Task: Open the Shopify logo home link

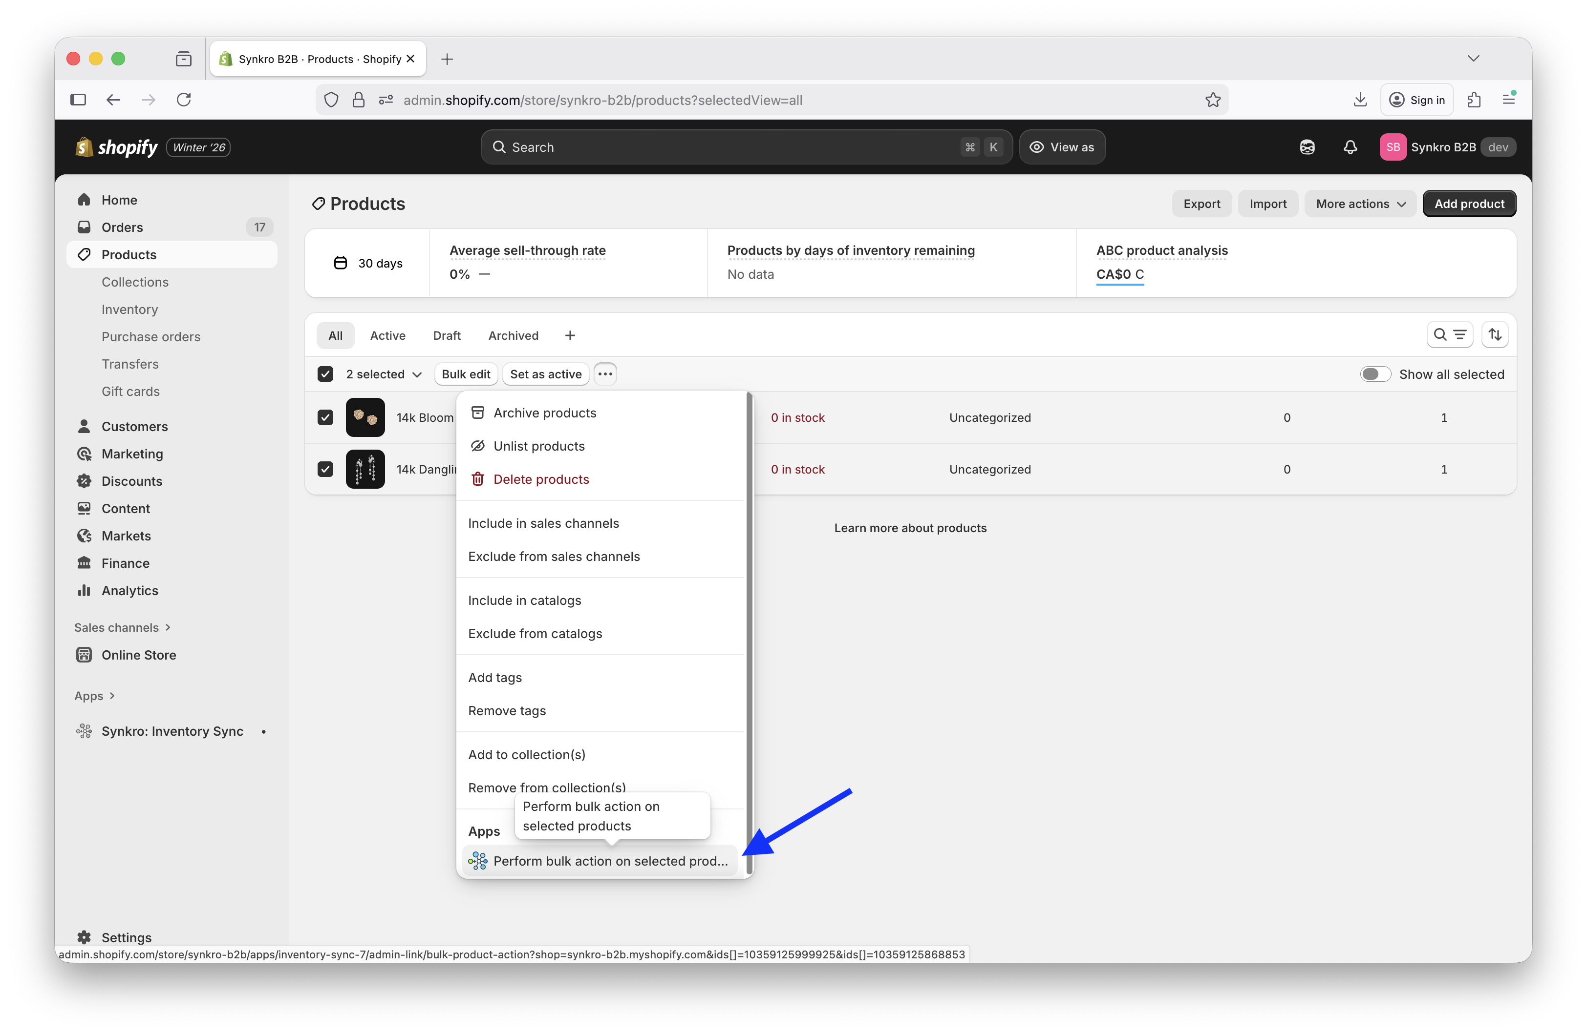Action: coord(117,146)
